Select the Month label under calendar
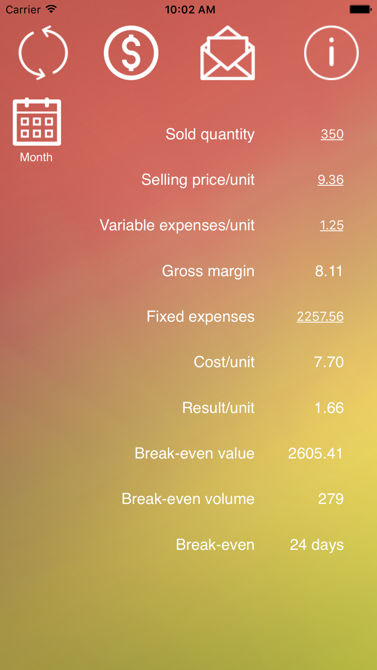 [36, 157]
